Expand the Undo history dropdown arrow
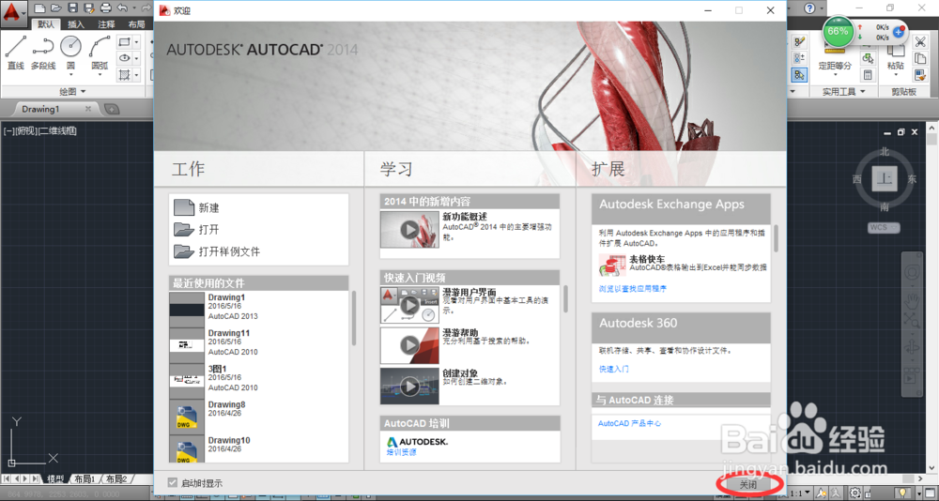The width and height of the screenshot is (939, 501). coord(133,8)
